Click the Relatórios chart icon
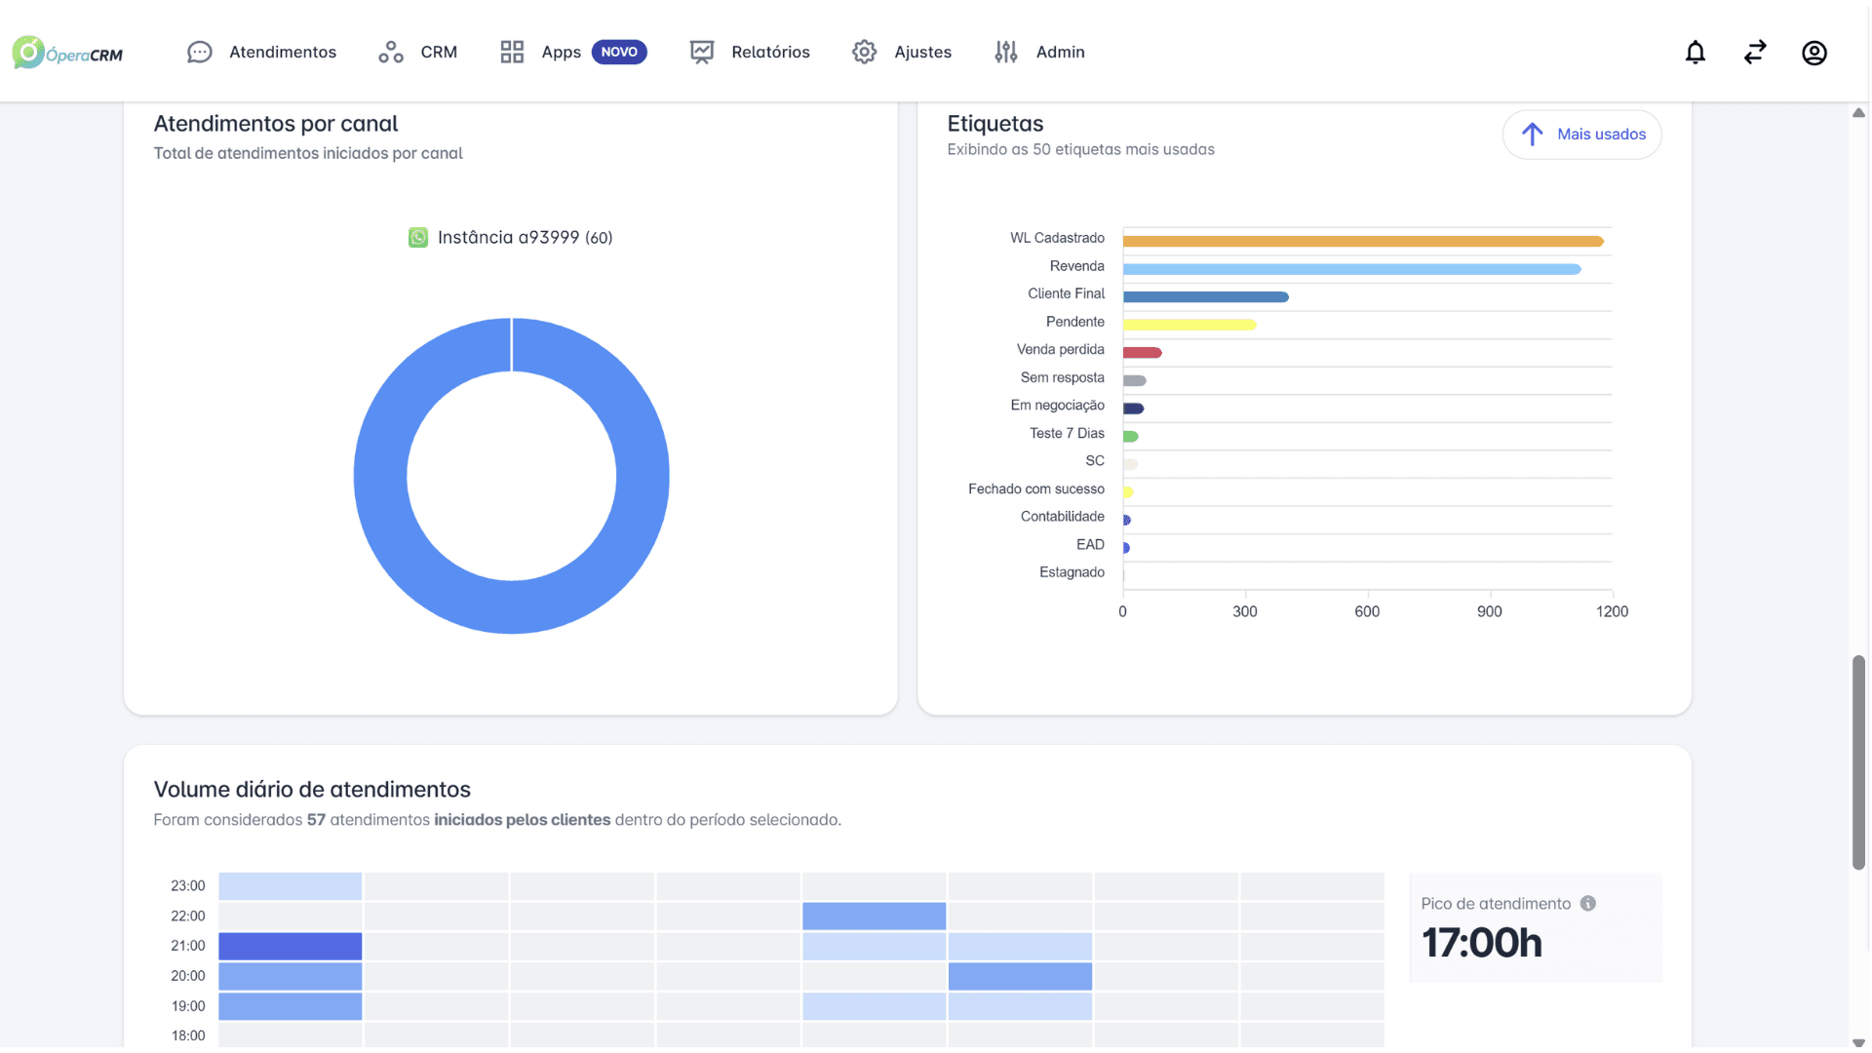Screen dimensions: 1872x1053 (702, 53)
